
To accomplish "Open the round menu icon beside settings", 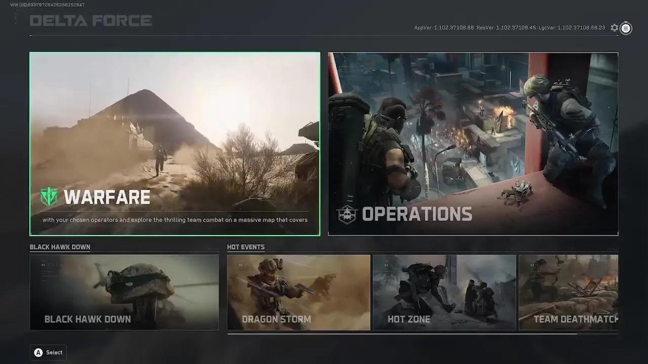I will 626,28.
